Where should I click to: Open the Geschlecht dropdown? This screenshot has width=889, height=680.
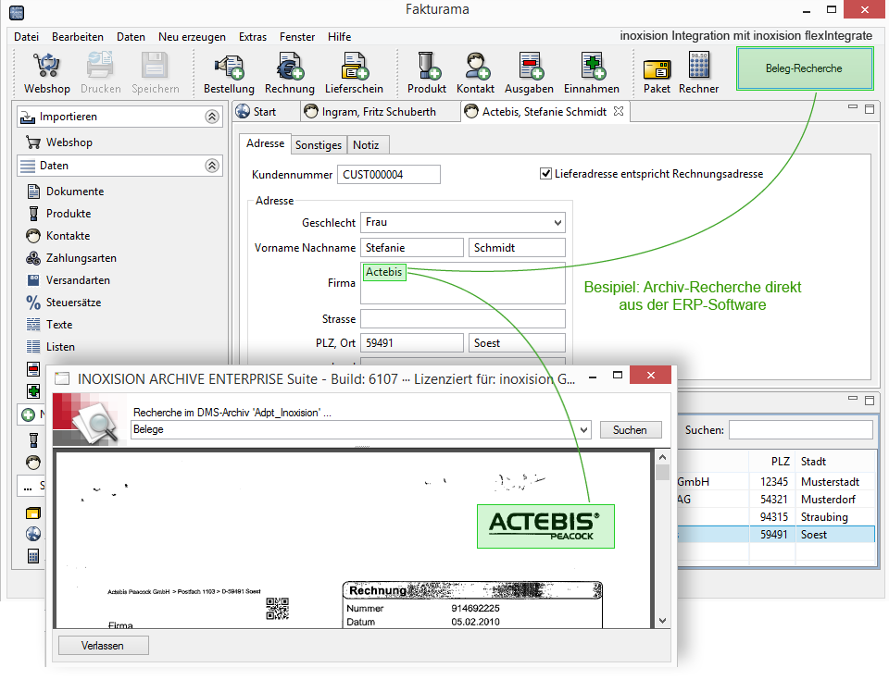coord(463,223)
